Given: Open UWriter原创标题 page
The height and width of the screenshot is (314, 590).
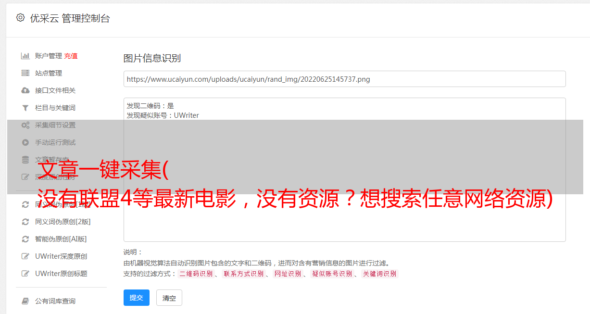Looking at the screenshot, I should click(61, 274).
